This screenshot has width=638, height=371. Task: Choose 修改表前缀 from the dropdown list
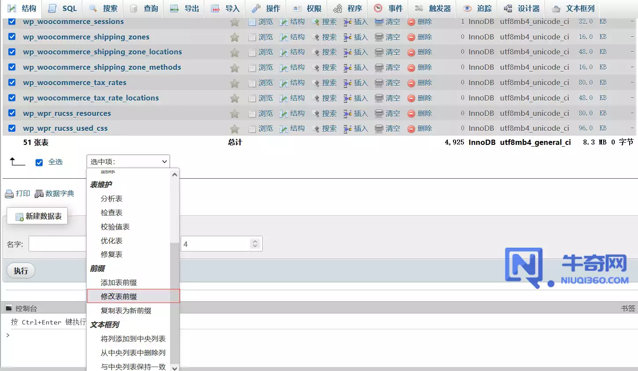pyautogui.click(x=119, y=296)
